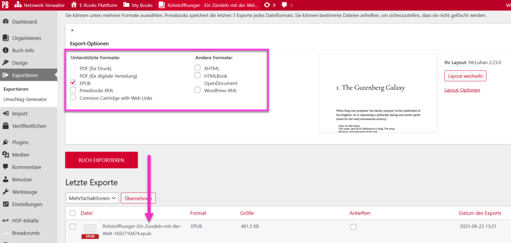511x243 pixels.
Task: Open the Dashboard sidebar icon
Action: (x=6, y=22)
